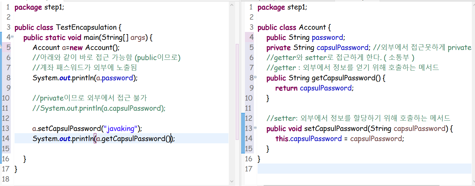Place cursor on "javaking" string literal

click(x=122, y=128)
